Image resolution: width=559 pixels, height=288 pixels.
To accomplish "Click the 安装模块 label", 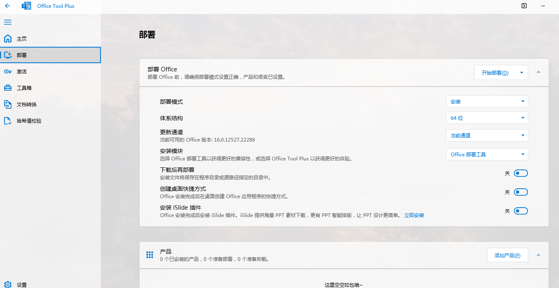I will 171,151.
